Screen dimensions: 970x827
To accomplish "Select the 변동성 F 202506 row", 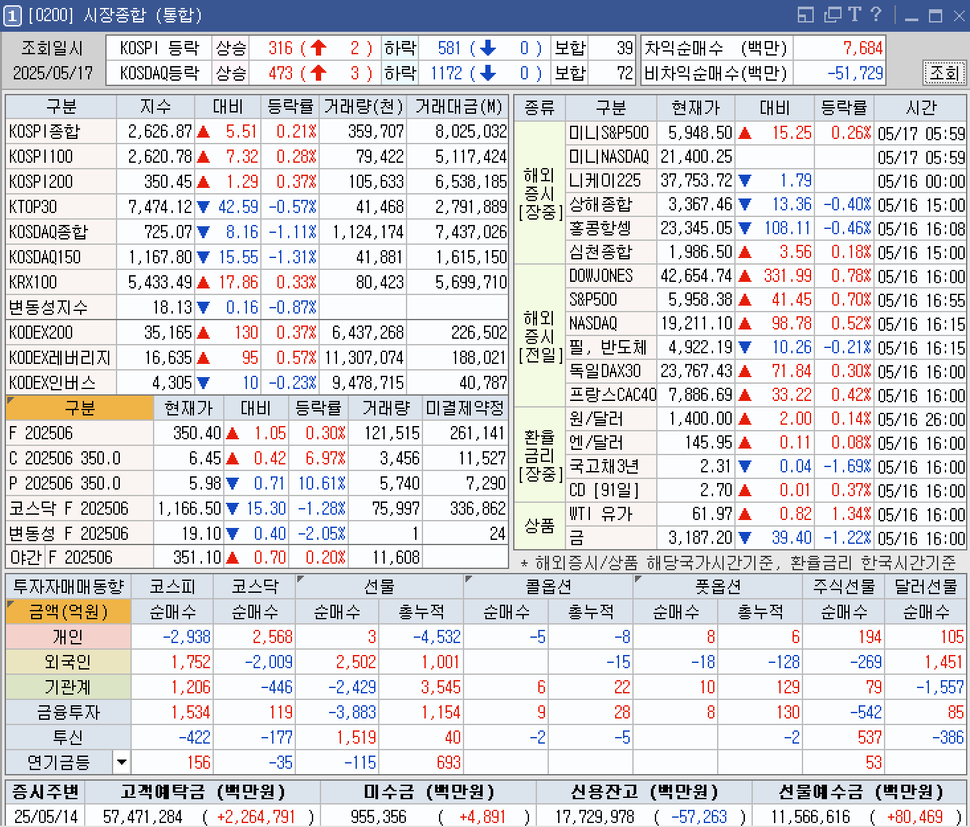I will pos(257,534).
